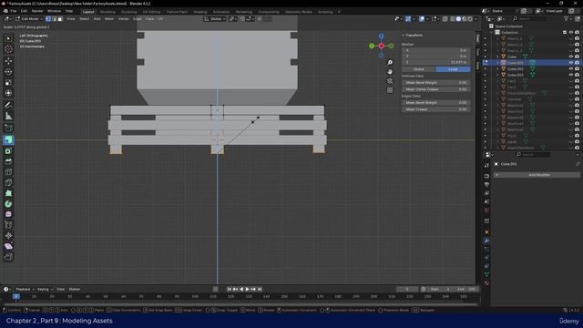This screenshot has width=583, height=328.
Task: Collapse the Transform panel
Action: 412,35
